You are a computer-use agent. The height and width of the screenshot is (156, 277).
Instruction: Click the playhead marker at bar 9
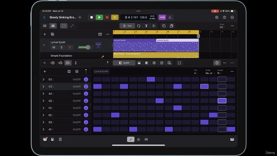[x=198, y=36]
